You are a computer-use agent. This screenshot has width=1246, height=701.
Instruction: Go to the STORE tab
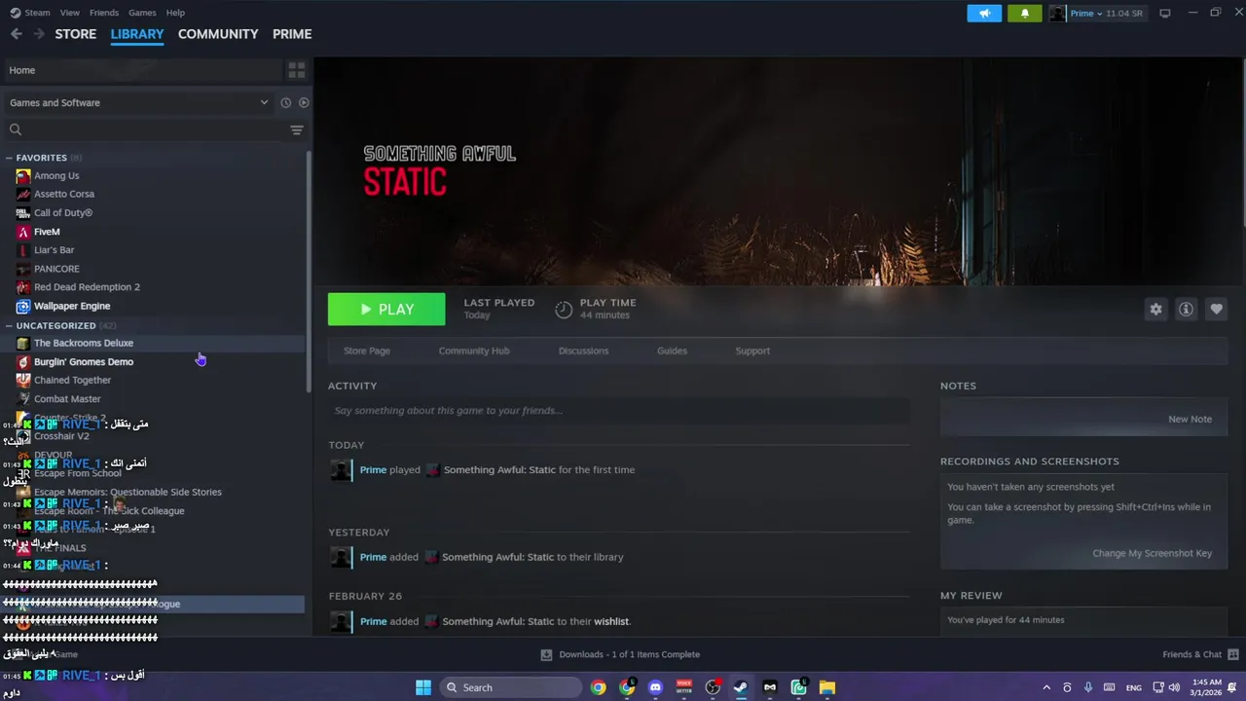pyautogui.click(x=76, y=34)
